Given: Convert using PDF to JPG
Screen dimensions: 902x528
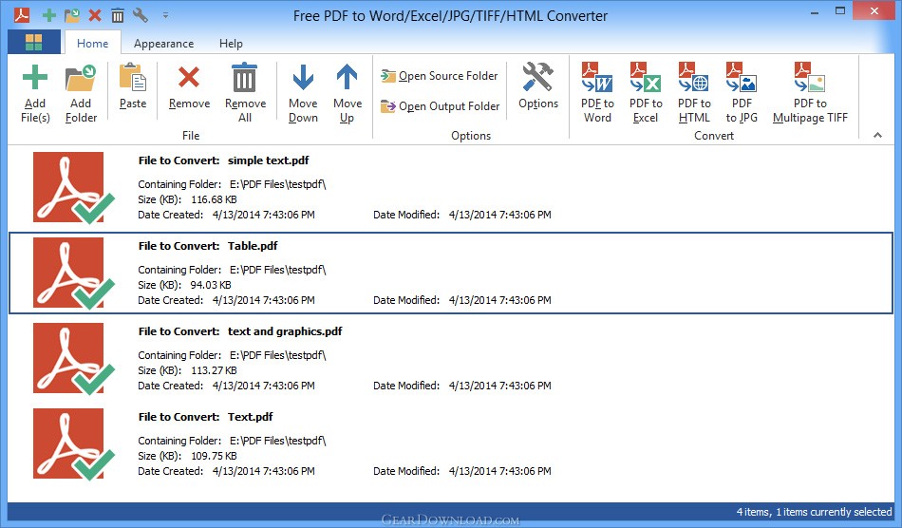Looking at the screenshot, I should 742,94.
